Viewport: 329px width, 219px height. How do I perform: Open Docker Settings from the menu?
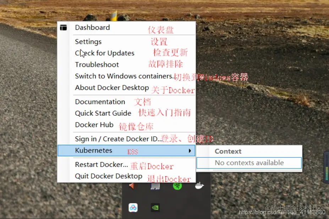click(x=126, y=42)
